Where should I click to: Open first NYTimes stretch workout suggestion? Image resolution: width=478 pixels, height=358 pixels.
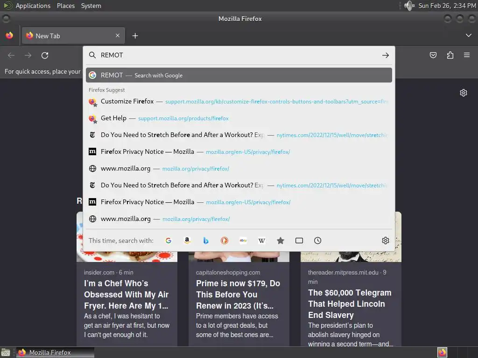(x=239, y=135)
